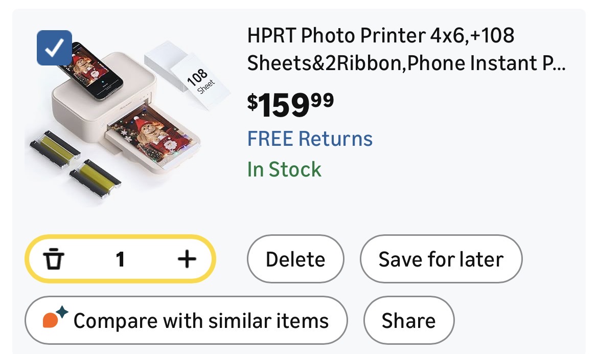Open the FREE Returns link
598x354 pixels.
tap(310, 139)
